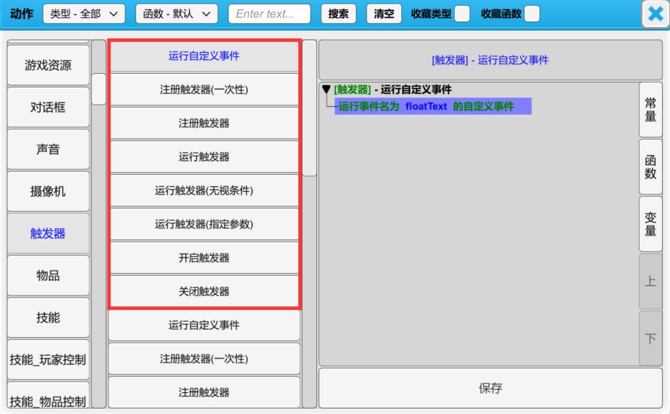Select the 触发器 category

(48, 234)
